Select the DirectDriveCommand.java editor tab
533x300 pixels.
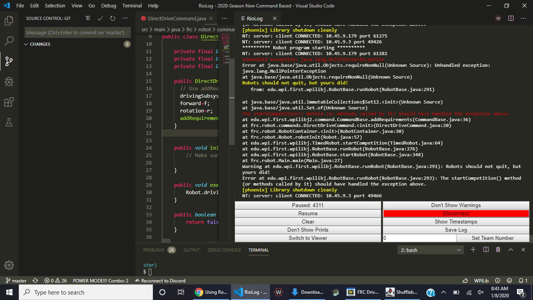click(x=177, y=18)
